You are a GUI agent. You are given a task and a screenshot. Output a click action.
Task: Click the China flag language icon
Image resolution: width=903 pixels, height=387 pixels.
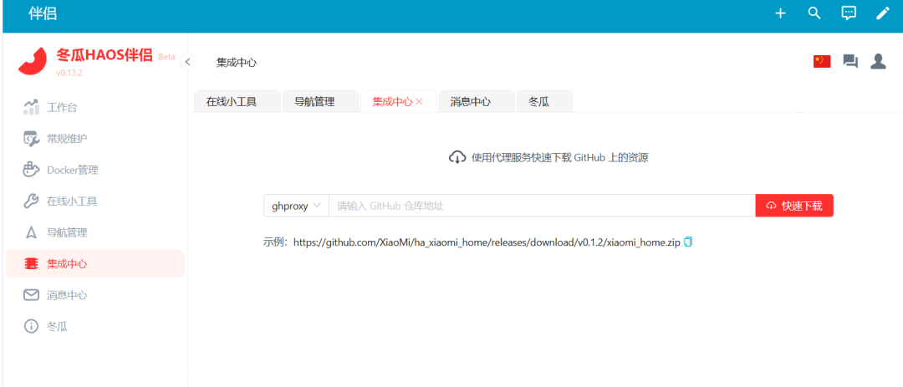click(822, 62)
